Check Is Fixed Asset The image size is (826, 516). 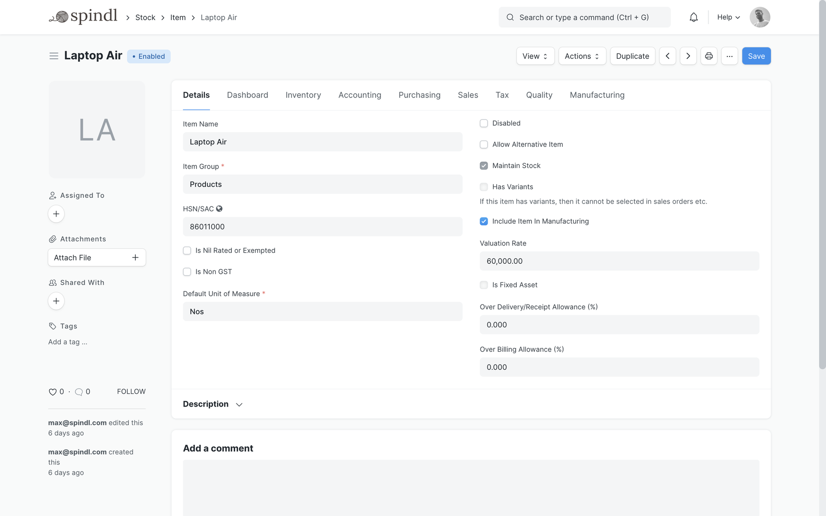tap(484, 285)
